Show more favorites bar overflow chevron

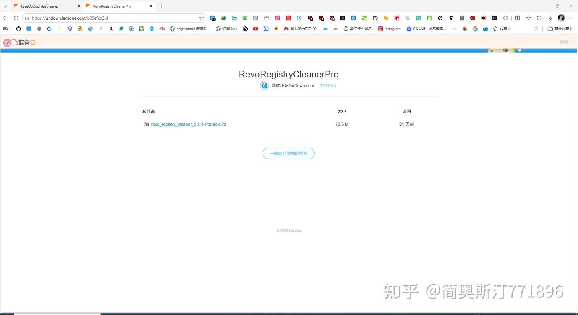pyautogui.click(x=537, y=29)
